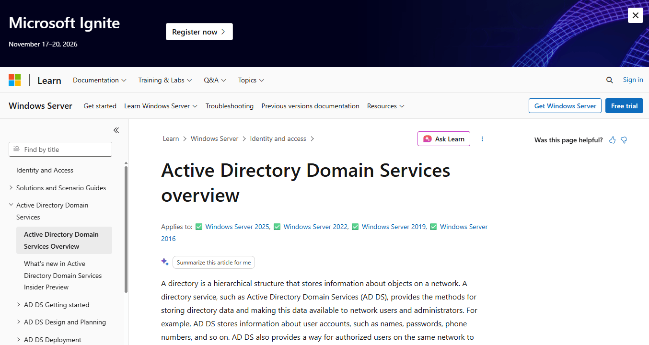649x345 pixels.
Task: Close the Microsoft Ignite banner
Action: pyautogui.click(x=636, y=15)
